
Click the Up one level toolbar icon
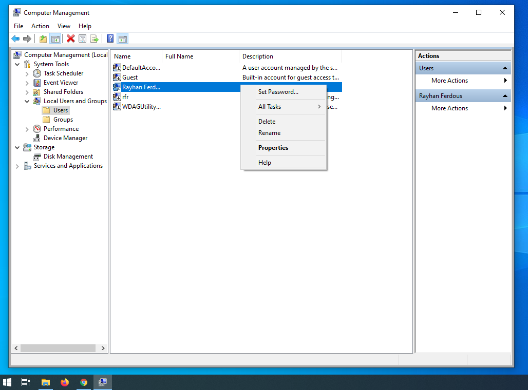[43, 38]
